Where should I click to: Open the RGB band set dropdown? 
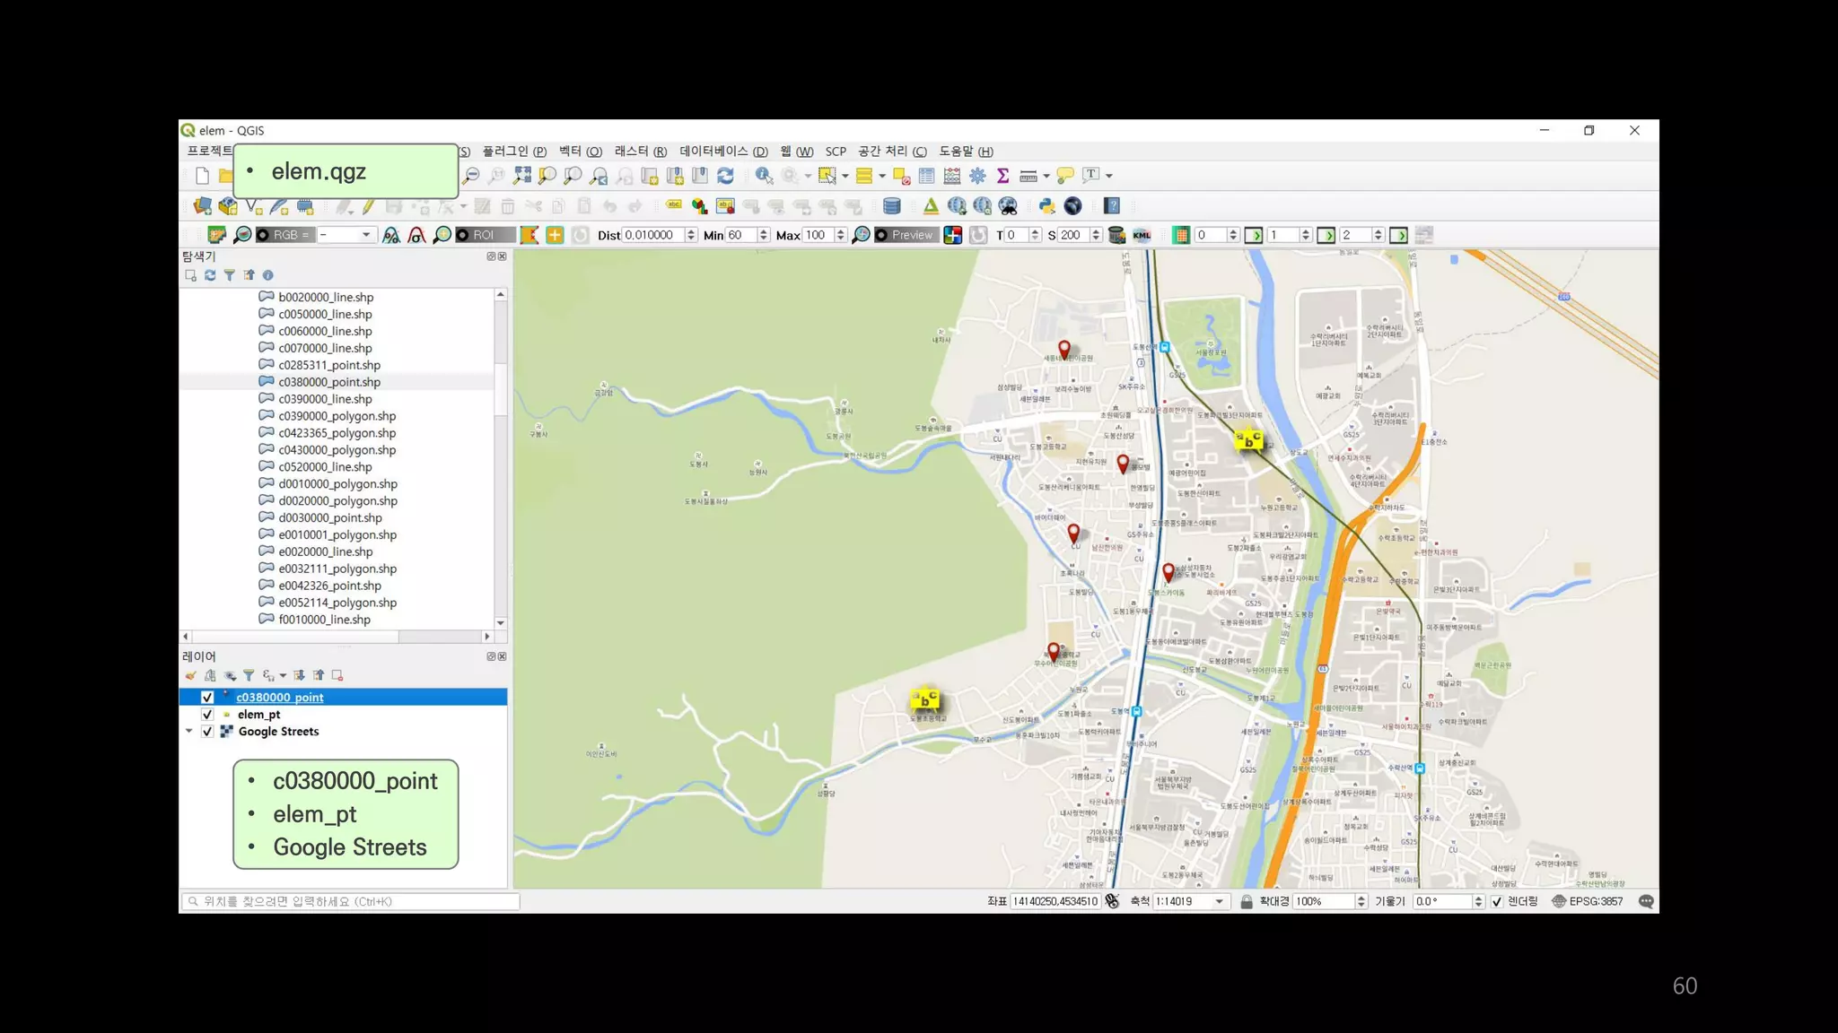365,235
